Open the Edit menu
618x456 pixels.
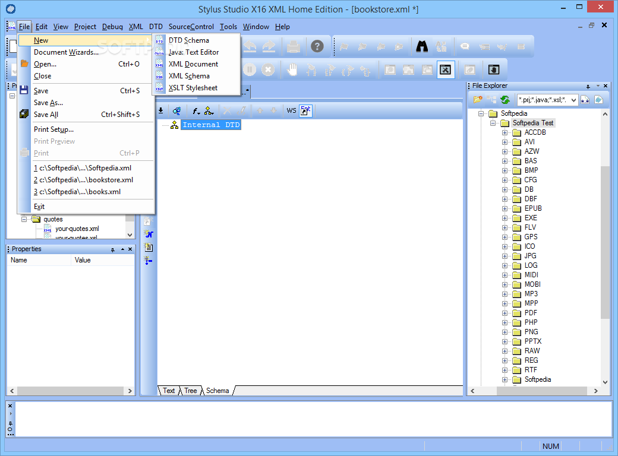pyautogui.click(x=42, y=27)
